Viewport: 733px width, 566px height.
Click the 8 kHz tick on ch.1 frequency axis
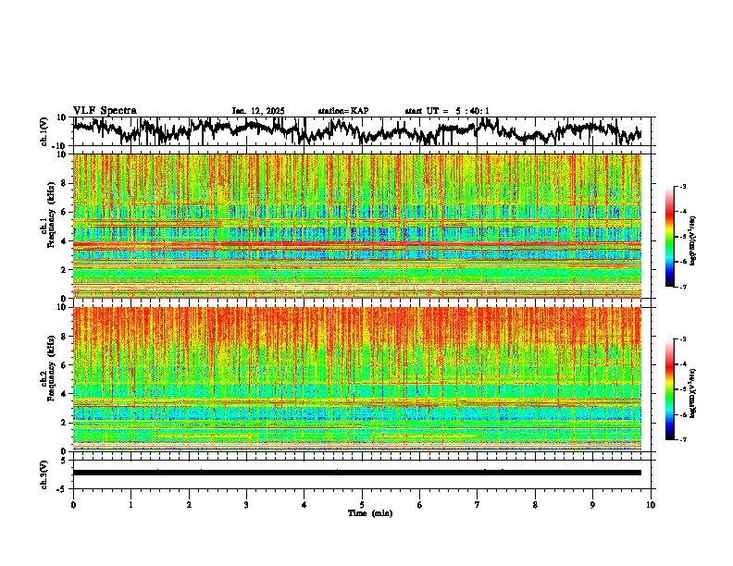coord(65,183)
